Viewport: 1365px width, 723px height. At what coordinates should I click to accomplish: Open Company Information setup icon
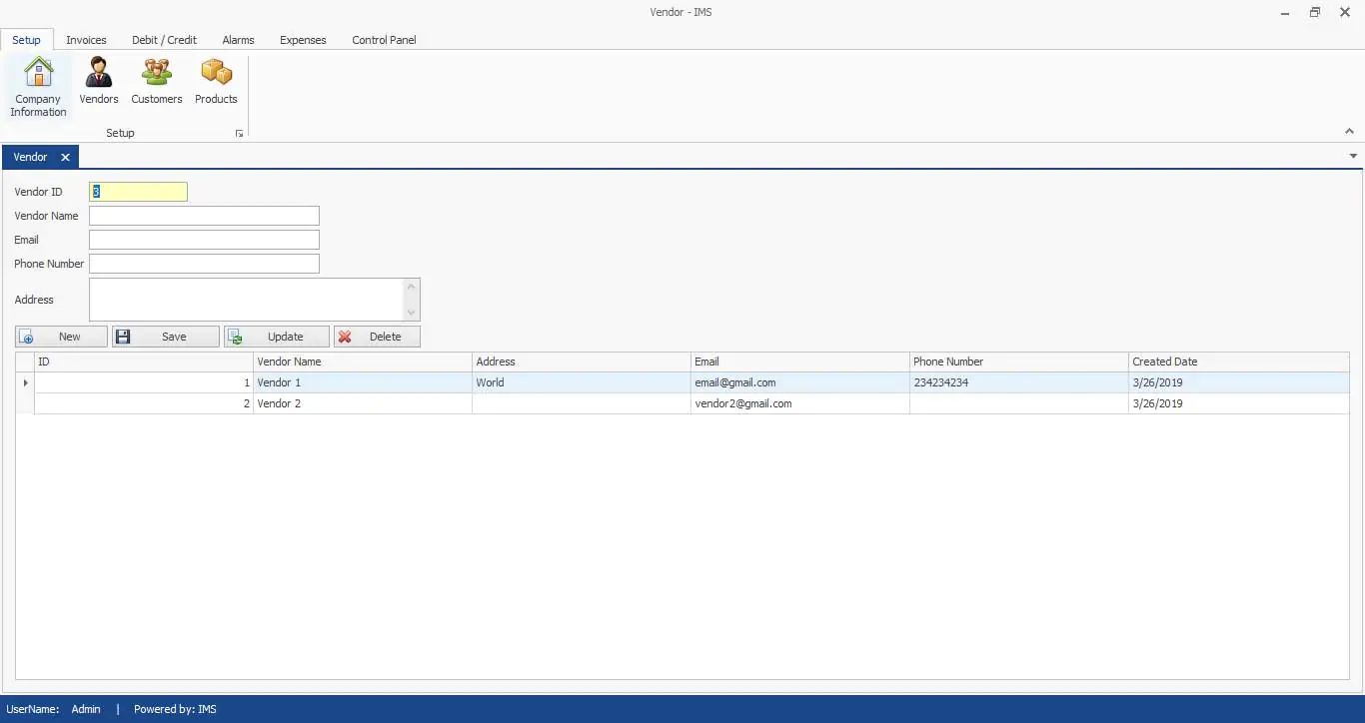click(x=38, y=87)
